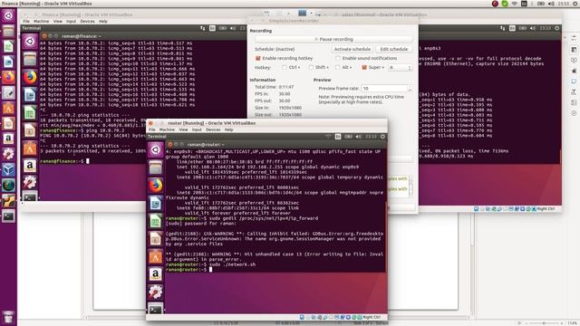This screenshot has width=580, height=326.
Task: Click the red recording indicator in the host top bar
Action: tap(495, 4)
